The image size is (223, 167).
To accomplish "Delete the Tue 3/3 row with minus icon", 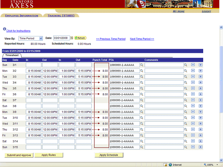I will click(x=193, y=77).
